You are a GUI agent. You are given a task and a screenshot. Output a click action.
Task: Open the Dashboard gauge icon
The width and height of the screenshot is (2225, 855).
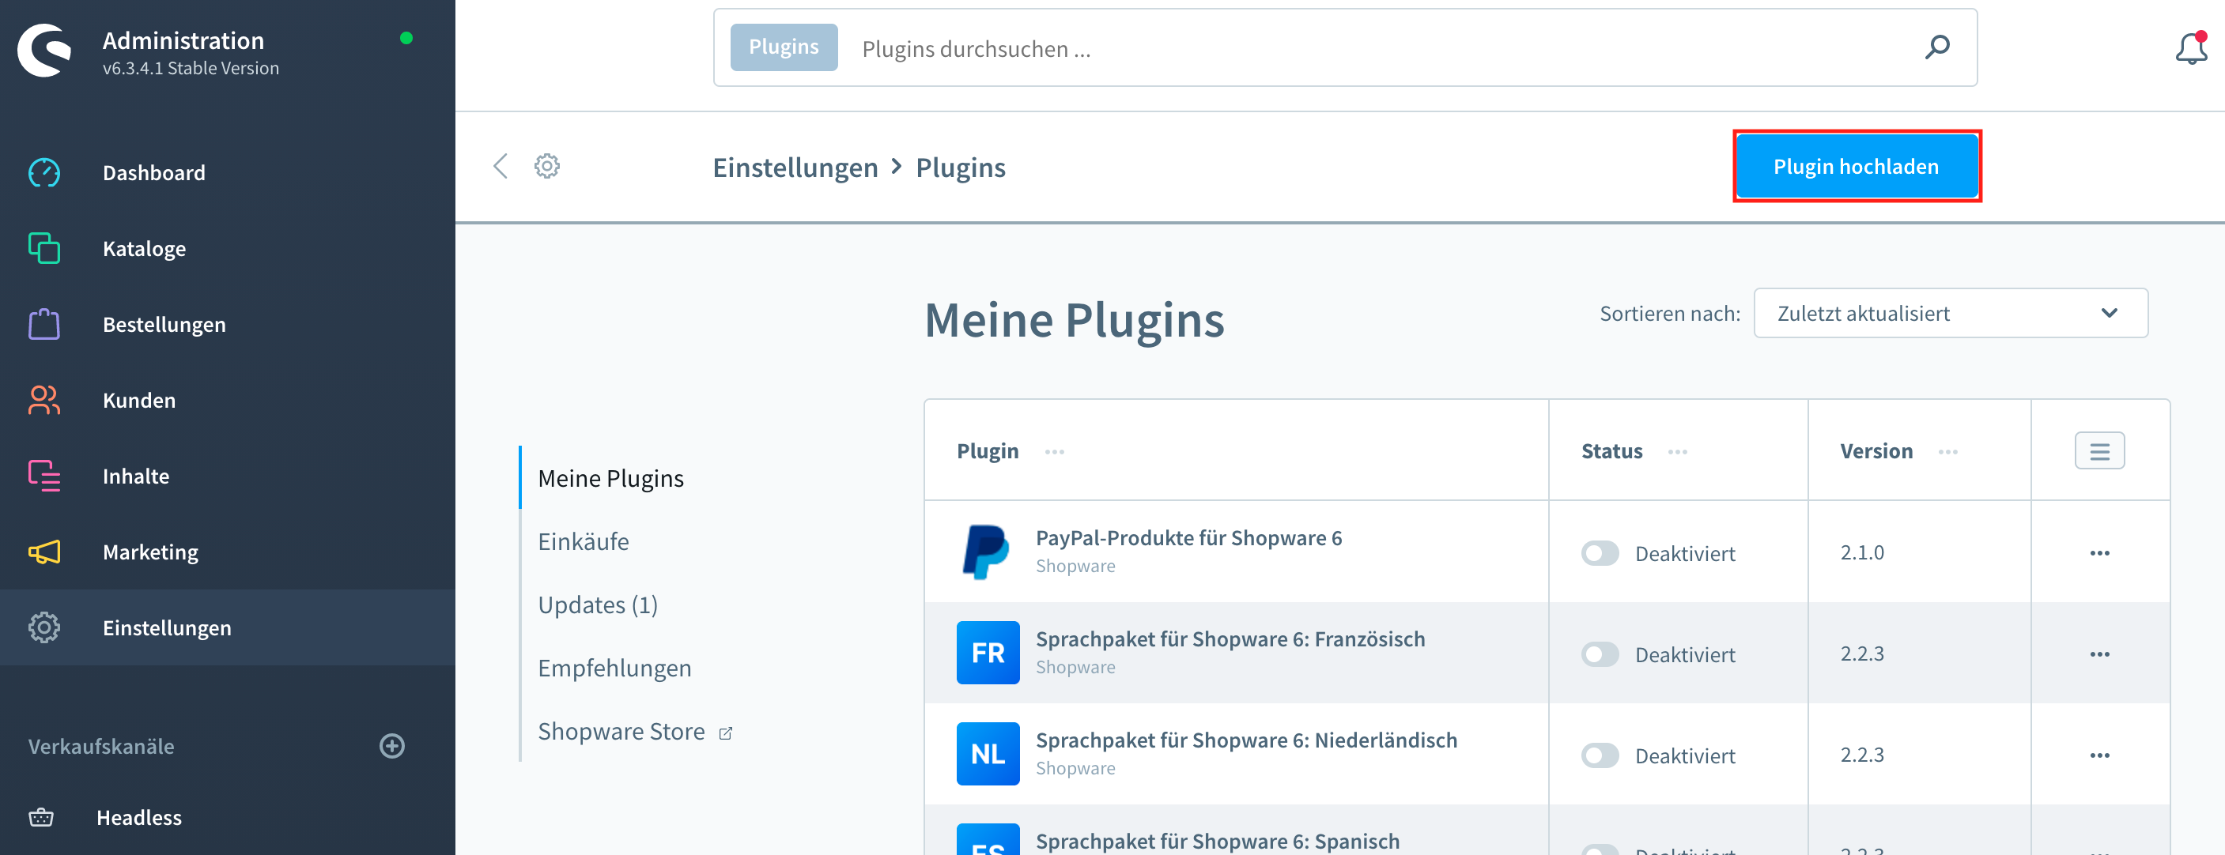tap(44, 173)
